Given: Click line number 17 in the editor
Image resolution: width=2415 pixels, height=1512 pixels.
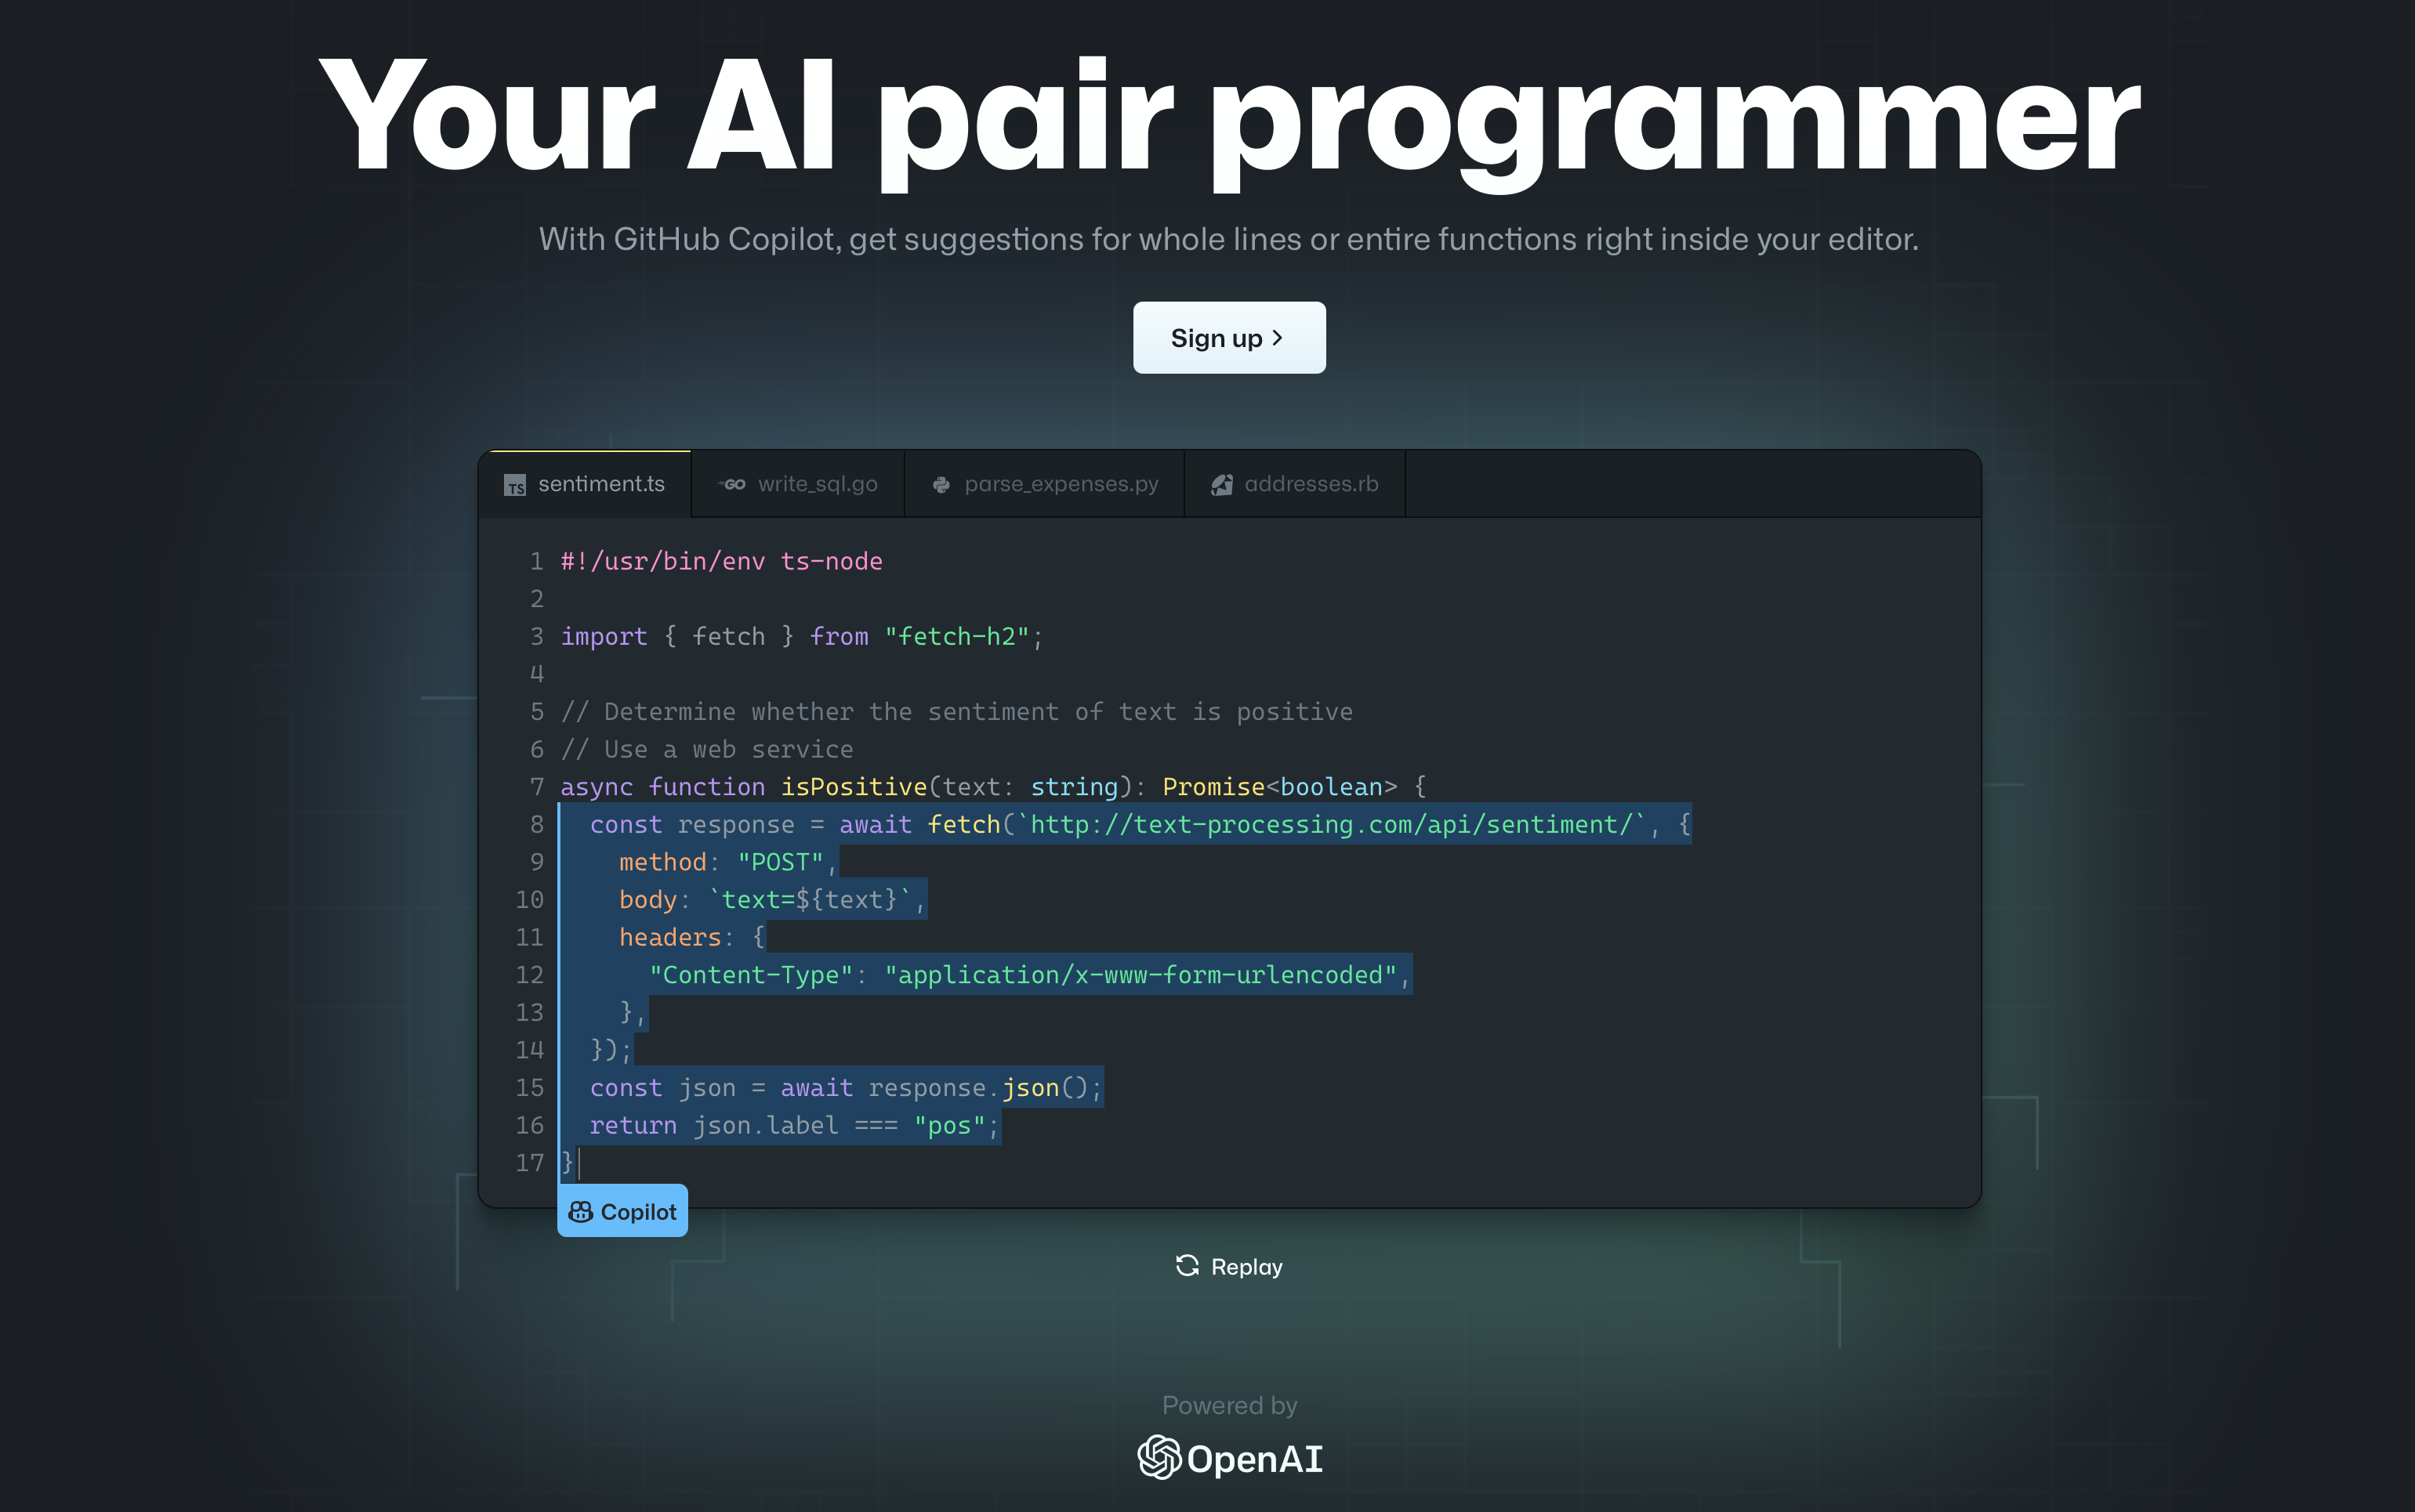Looking at the screenshot, I should (x=531, y=1162).
